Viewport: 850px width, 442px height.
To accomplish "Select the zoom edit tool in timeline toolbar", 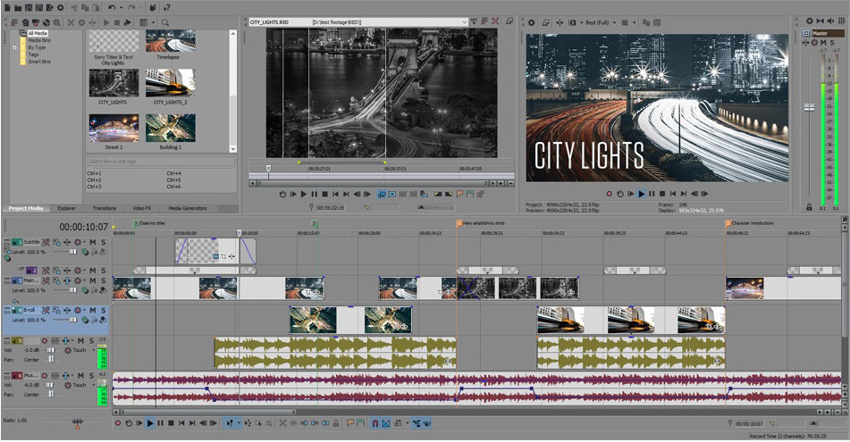I will coord(268,423).
